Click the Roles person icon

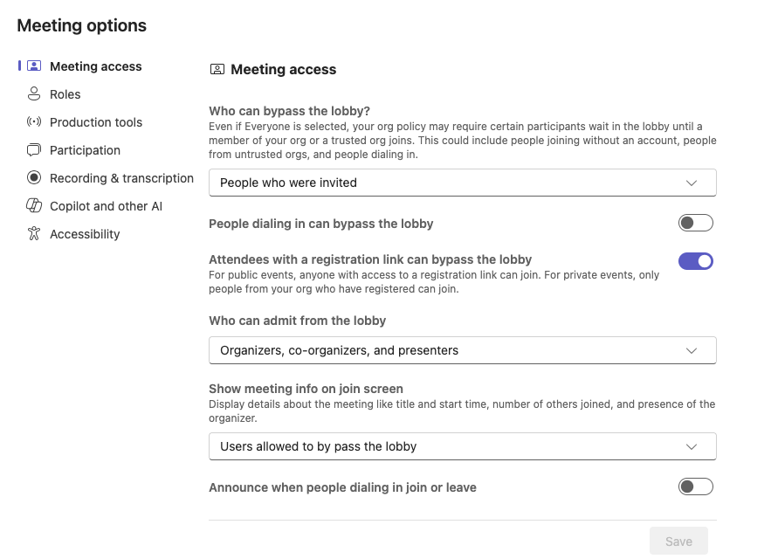[34, 94]
